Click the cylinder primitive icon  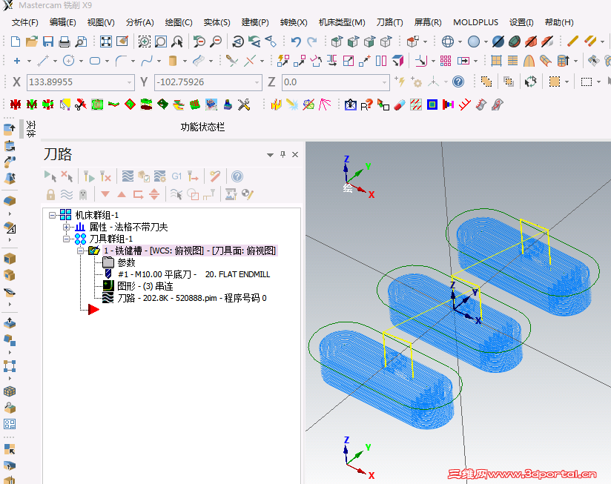click(x=173, y=61)
